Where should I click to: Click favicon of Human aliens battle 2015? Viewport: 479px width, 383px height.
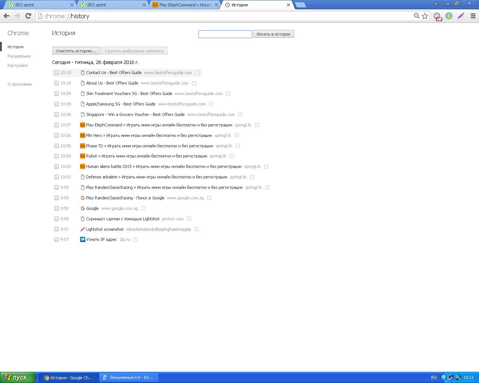coord(83,166)
